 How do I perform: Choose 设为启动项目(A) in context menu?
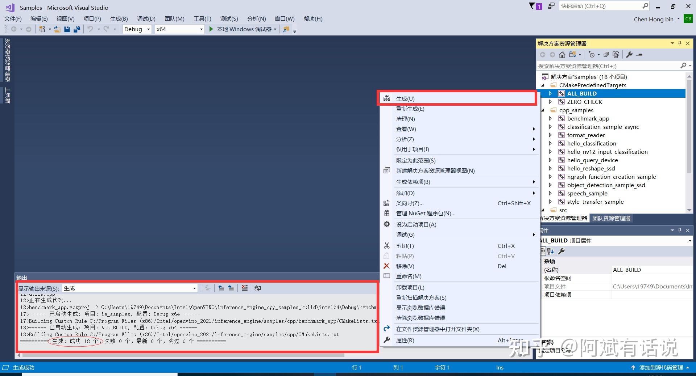point(459,225)
